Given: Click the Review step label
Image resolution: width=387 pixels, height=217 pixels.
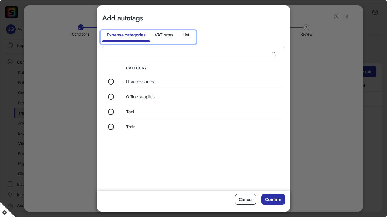Looking at the screenshot, I should pos(306,34).
